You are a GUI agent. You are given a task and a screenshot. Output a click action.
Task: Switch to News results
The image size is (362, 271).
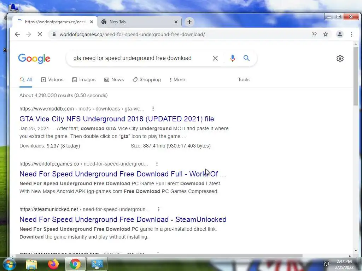pos(114,80)
